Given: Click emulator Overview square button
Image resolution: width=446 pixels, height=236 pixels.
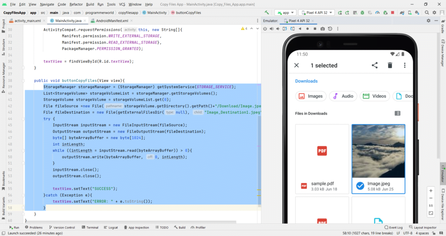Looking at the screenshot, I should click(315, 29).
